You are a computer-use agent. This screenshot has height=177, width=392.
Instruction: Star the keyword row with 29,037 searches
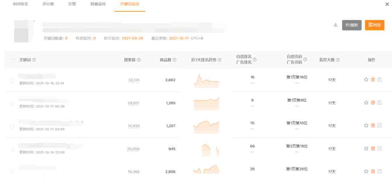pyautogui.click(x=366, y=102)
